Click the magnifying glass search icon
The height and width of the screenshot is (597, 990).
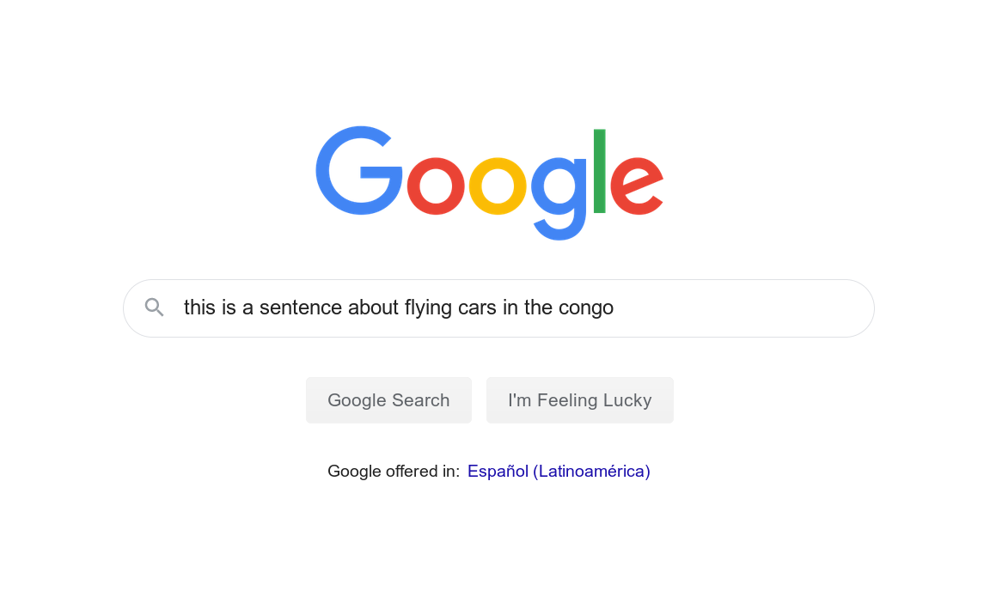pyautogui.click(x=154, y=308)
